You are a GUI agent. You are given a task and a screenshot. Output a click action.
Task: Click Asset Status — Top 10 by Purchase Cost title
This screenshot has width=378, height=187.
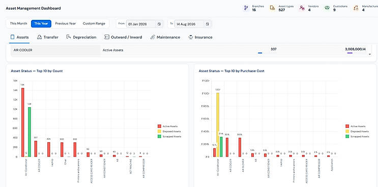[231, 71]
